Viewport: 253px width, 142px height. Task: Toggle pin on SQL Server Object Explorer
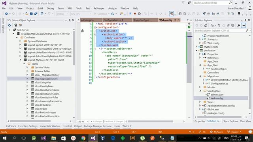click(x=70, y=20)
